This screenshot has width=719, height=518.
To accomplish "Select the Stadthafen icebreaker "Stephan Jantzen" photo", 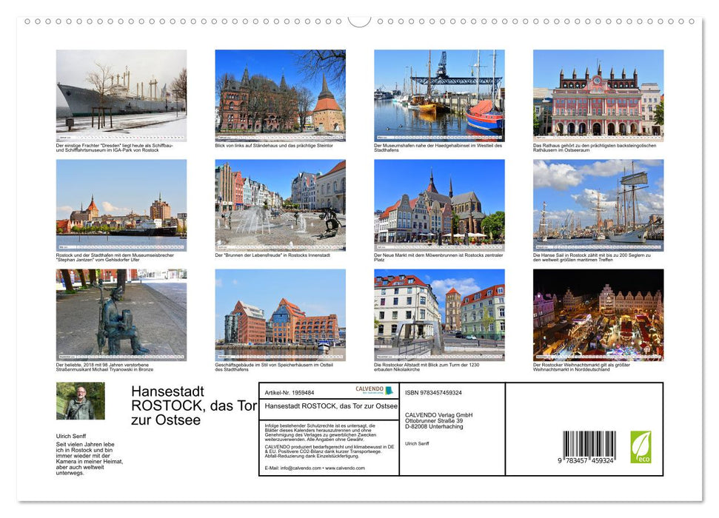I will pos(121,205).
